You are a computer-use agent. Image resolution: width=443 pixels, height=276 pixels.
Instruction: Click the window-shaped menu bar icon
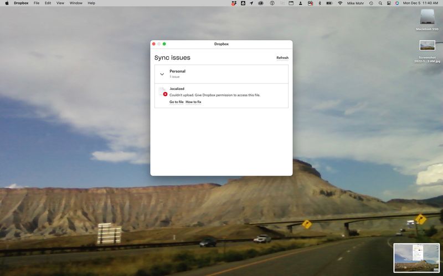click(x=291, y=3)
